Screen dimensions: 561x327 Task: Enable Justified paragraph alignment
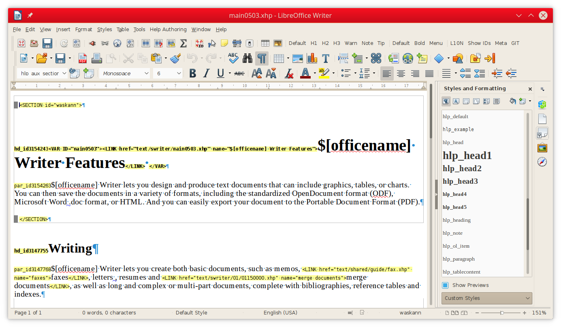pos(429,73)
